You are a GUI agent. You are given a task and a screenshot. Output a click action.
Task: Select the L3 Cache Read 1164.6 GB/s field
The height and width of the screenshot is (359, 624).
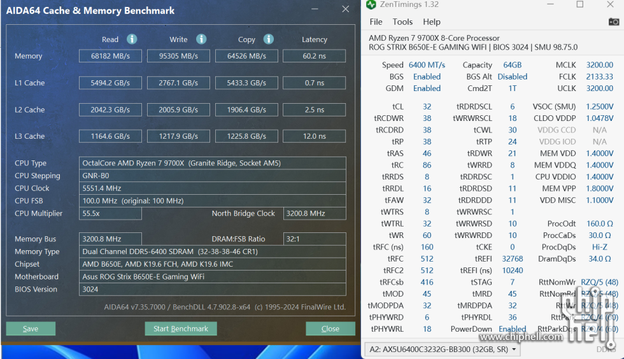[x=110, y=136]
